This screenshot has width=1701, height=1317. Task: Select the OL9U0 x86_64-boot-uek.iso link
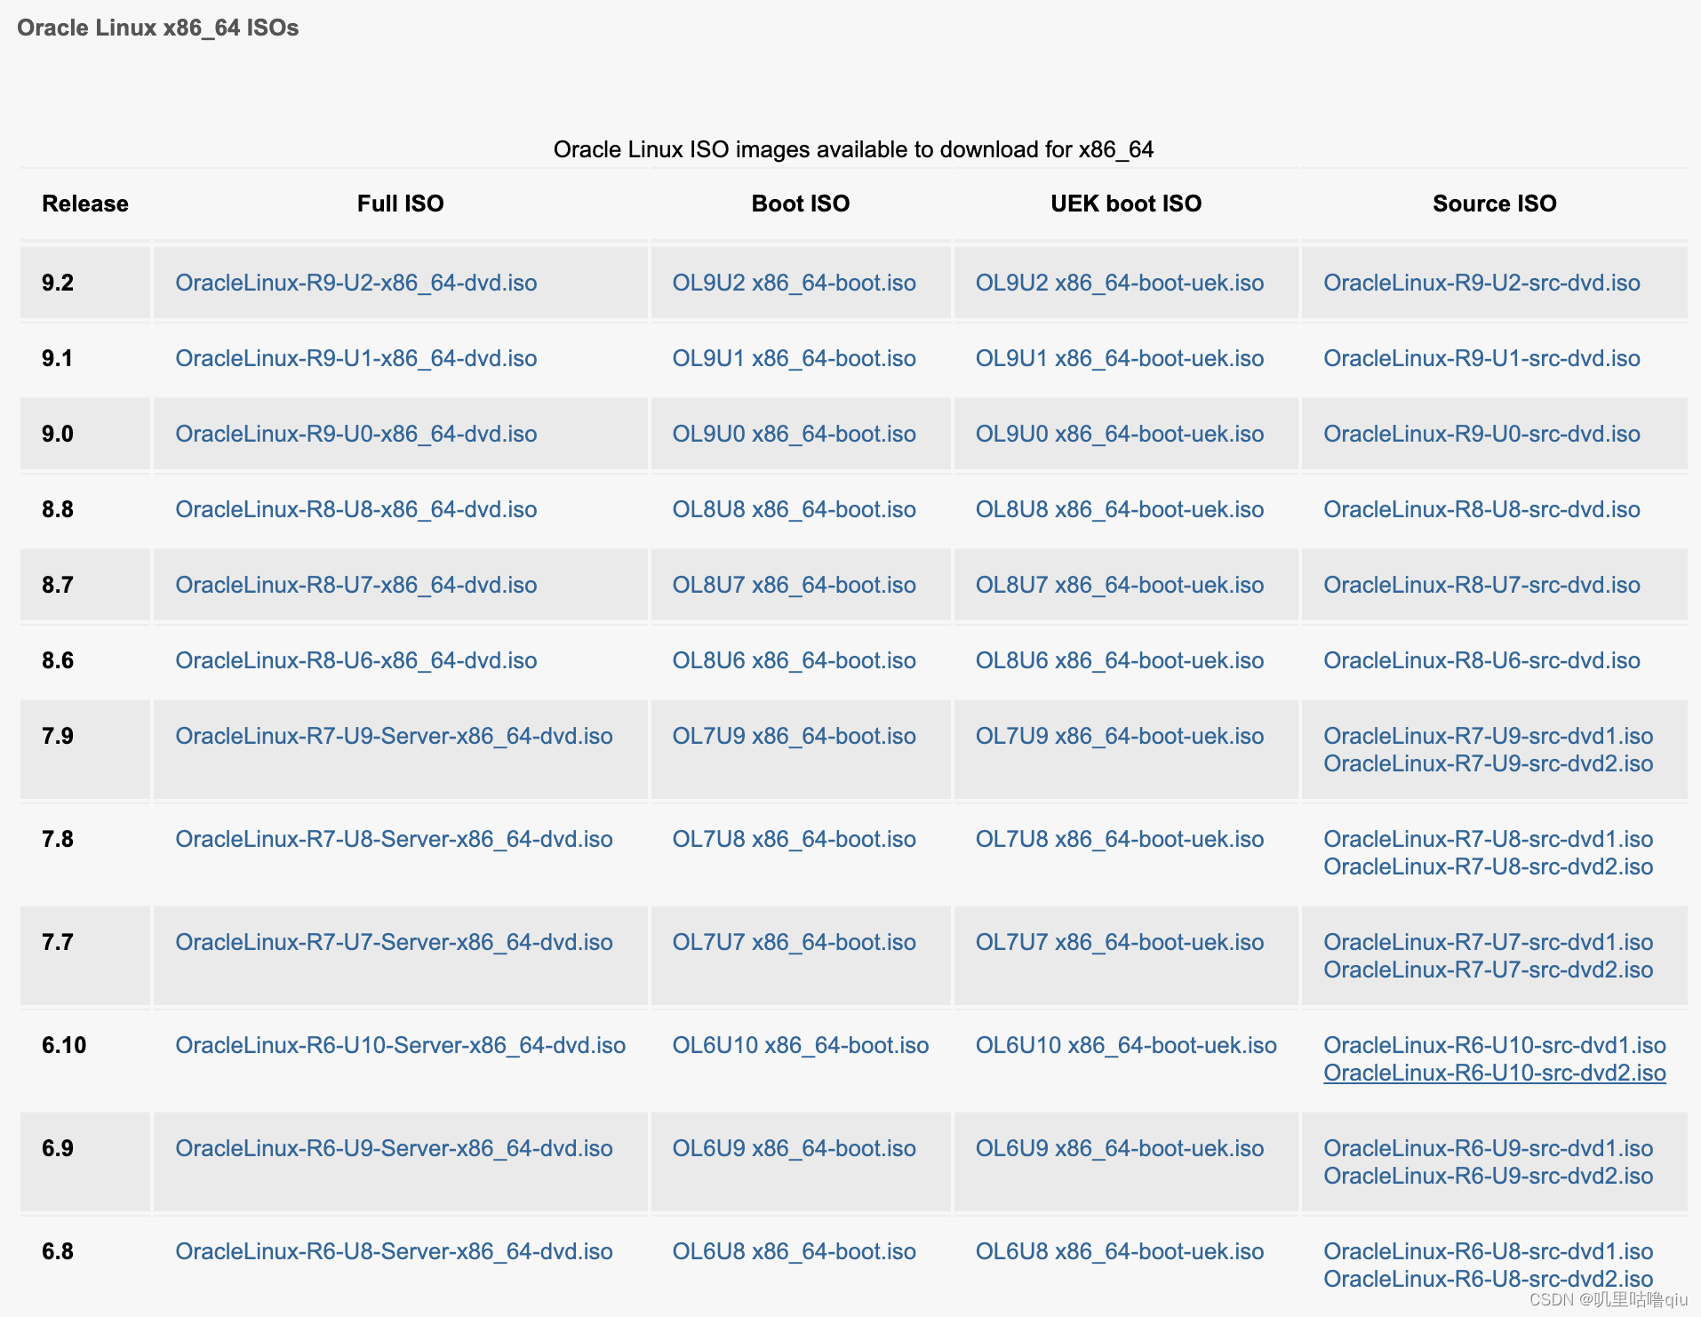(x=1120, y=434)
